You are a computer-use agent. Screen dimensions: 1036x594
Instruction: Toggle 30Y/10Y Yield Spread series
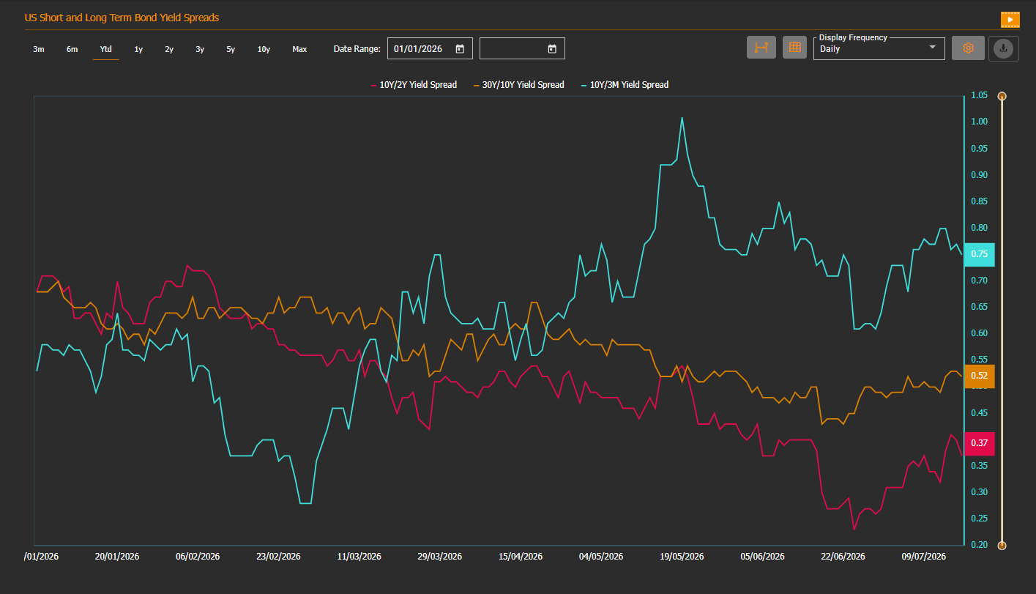(x=519, y=85)
